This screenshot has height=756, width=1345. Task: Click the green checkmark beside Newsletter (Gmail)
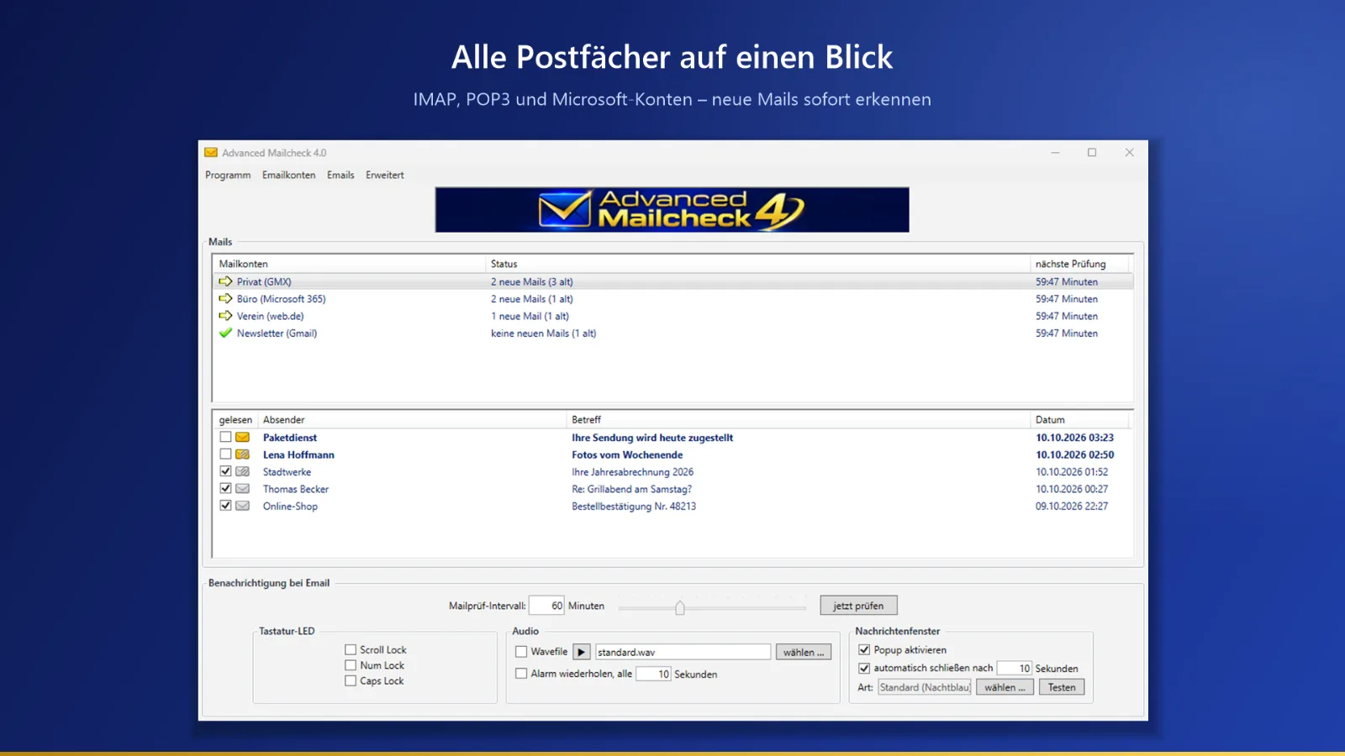(225, 333)
